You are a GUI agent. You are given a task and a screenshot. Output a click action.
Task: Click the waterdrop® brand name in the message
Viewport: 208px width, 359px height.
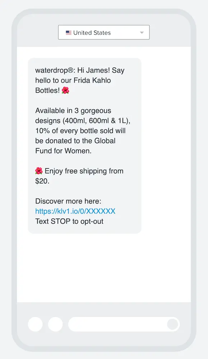[51, 70]
